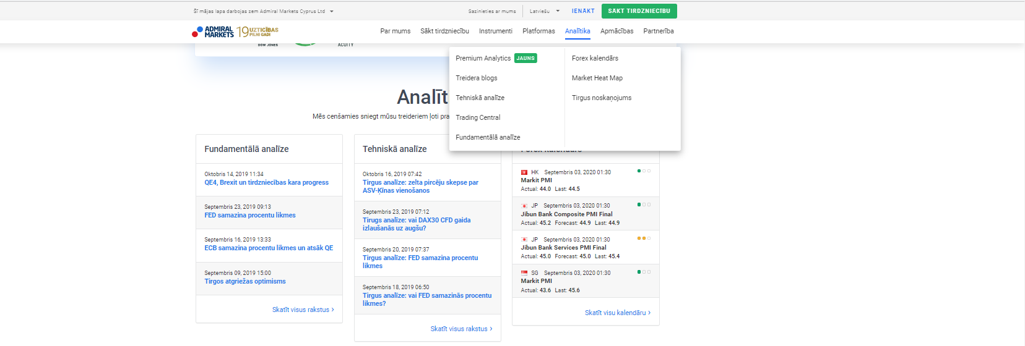The width and height of the screenshot is (1025, 346).
Task: Open FED samazina procentu likmes article
Action: pyautogui.click(x=250, y=215)
